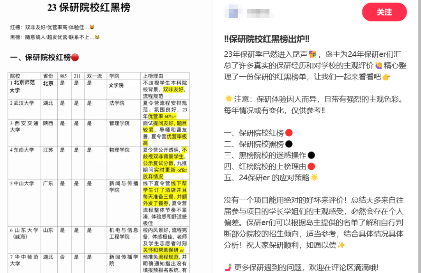The width and height of the screenshot is (421, 273).
Task: Click table cell 1 北京师范大学
Action: 25,89
